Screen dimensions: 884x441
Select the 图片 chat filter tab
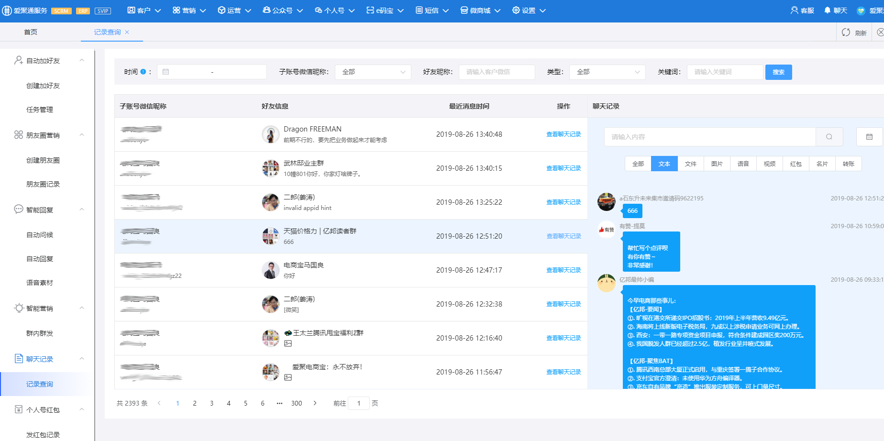717,164
